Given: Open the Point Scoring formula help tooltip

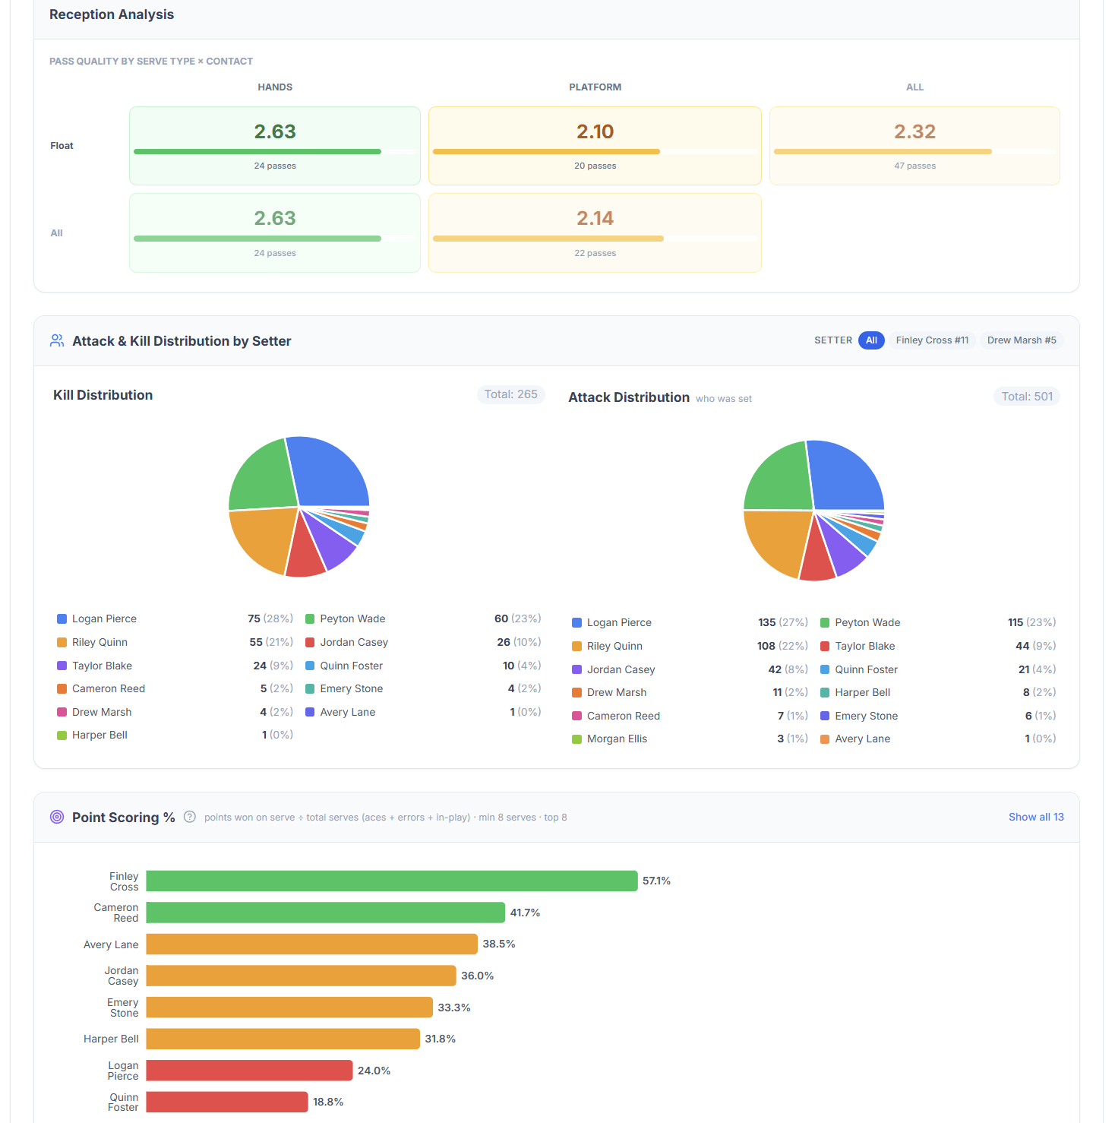Looking at the screenshot, I should (189, 817).
